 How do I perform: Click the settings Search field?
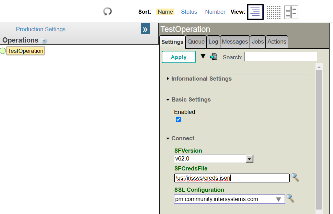pos(281,57)
